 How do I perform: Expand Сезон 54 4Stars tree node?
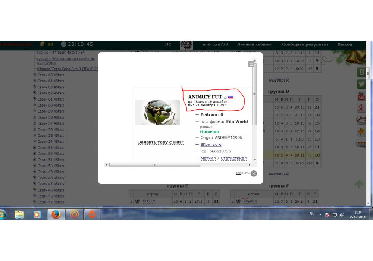(34, 141)
